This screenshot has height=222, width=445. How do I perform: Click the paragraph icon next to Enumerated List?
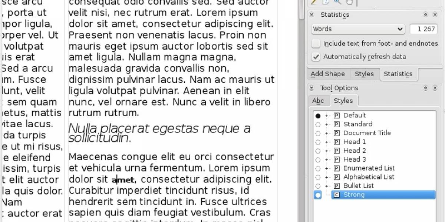pyautogui.click(x=337, y=168)
